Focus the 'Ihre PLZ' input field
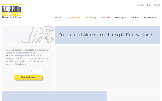The height and width of the screenshot is (101, 162). click(28, 71)
